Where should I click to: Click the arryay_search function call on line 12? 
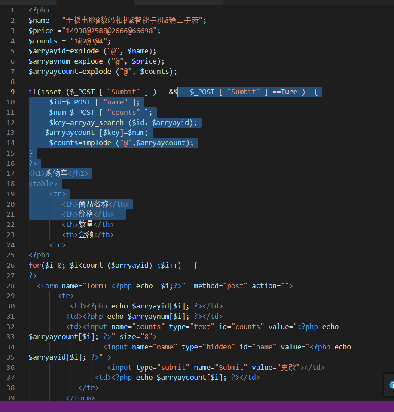(97, 122)
